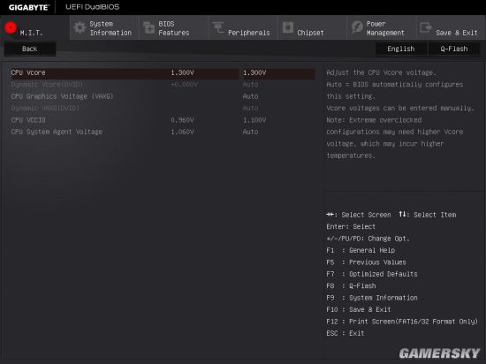Click the Adjust the CPU Vcore voltage help text

[x=381, y=72]
